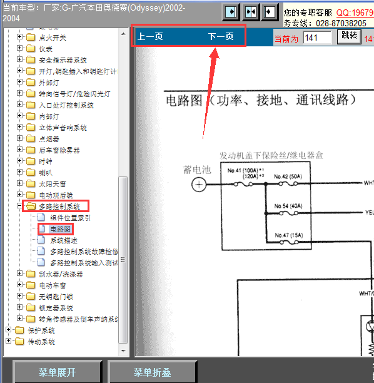Expand the 入口处灯控制系统 node
Screen dimensions: 374x383
pos(19,105)
